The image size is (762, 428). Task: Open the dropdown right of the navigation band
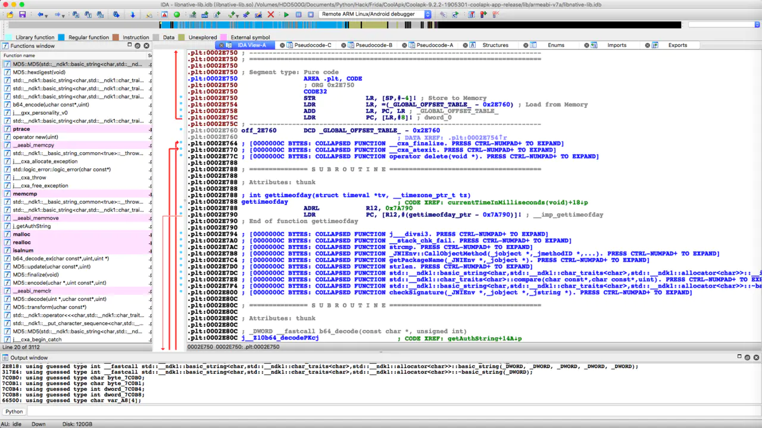[758, 25]
